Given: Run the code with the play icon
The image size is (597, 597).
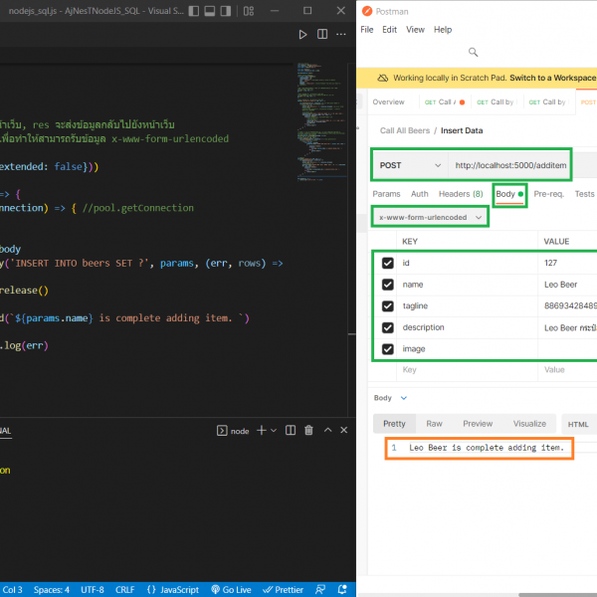Looking at the screenshot, I should pyautogui.click(x=303, y=34).
